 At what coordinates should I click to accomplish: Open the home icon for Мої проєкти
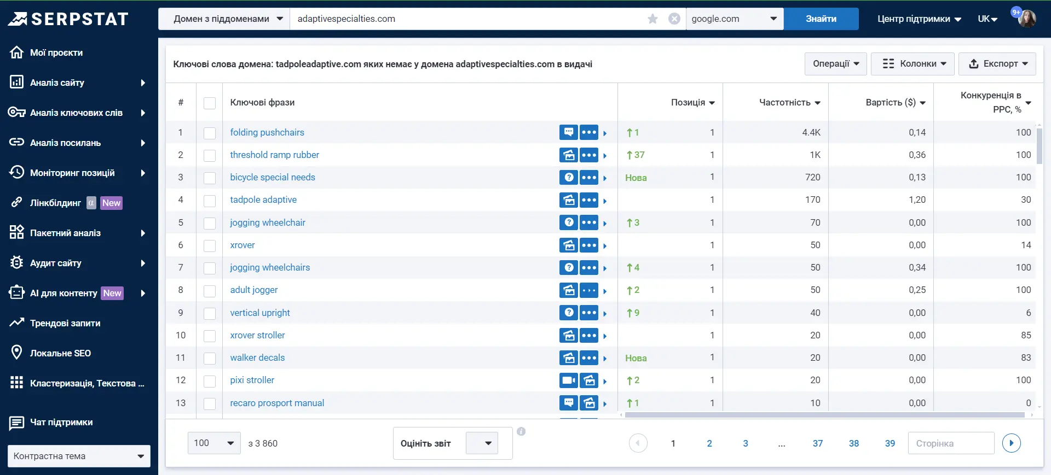[16, 52]
